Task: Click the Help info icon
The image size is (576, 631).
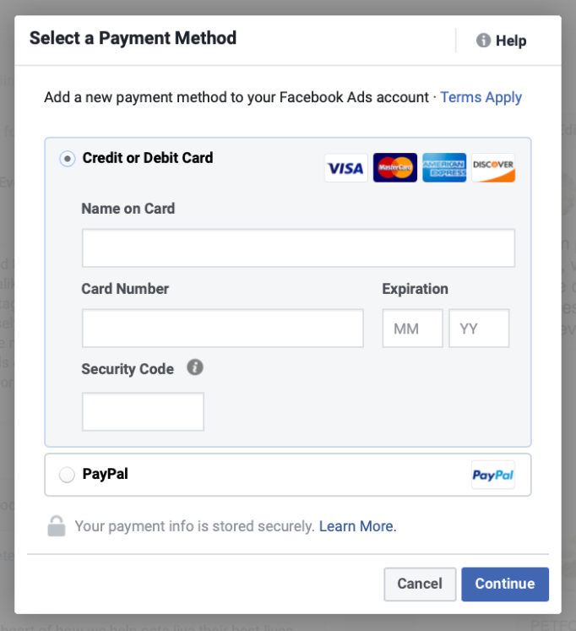Action: coord(484,41)
